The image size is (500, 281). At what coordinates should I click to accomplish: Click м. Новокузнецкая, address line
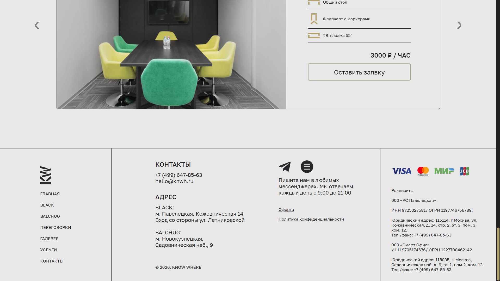(179, 239)
